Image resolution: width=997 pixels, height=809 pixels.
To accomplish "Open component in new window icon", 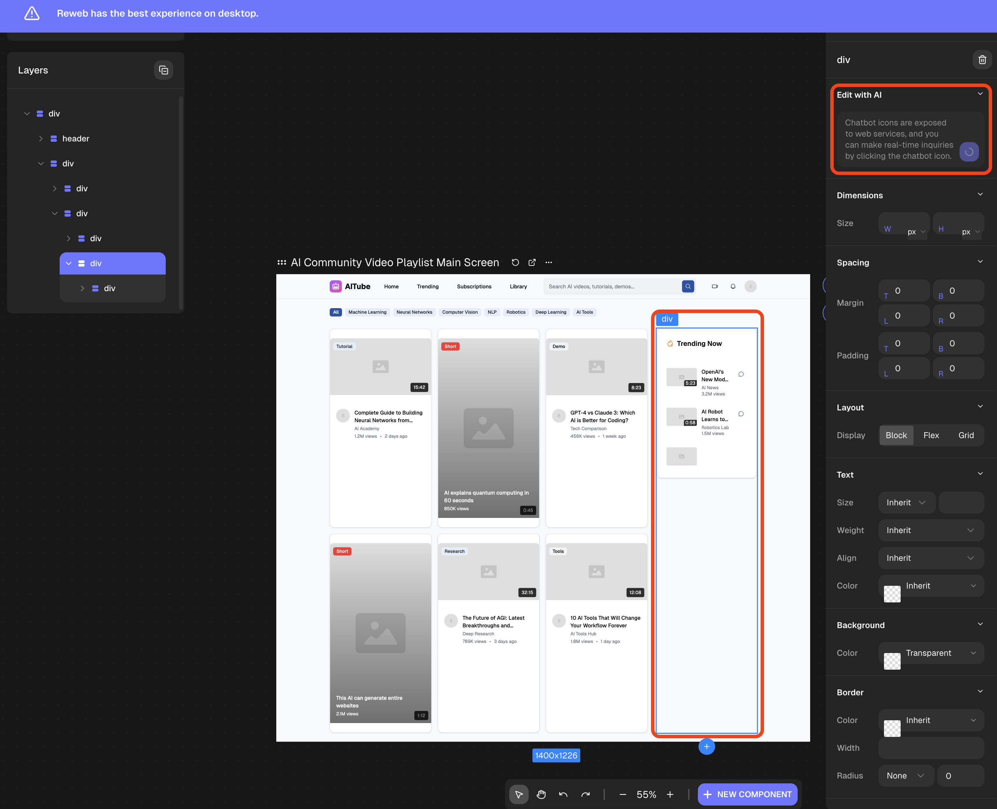I will [532, 262].
